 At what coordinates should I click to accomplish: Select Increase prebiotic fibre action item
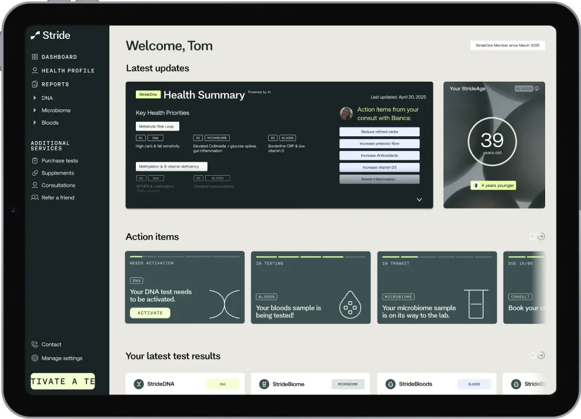tap(379, 143)
